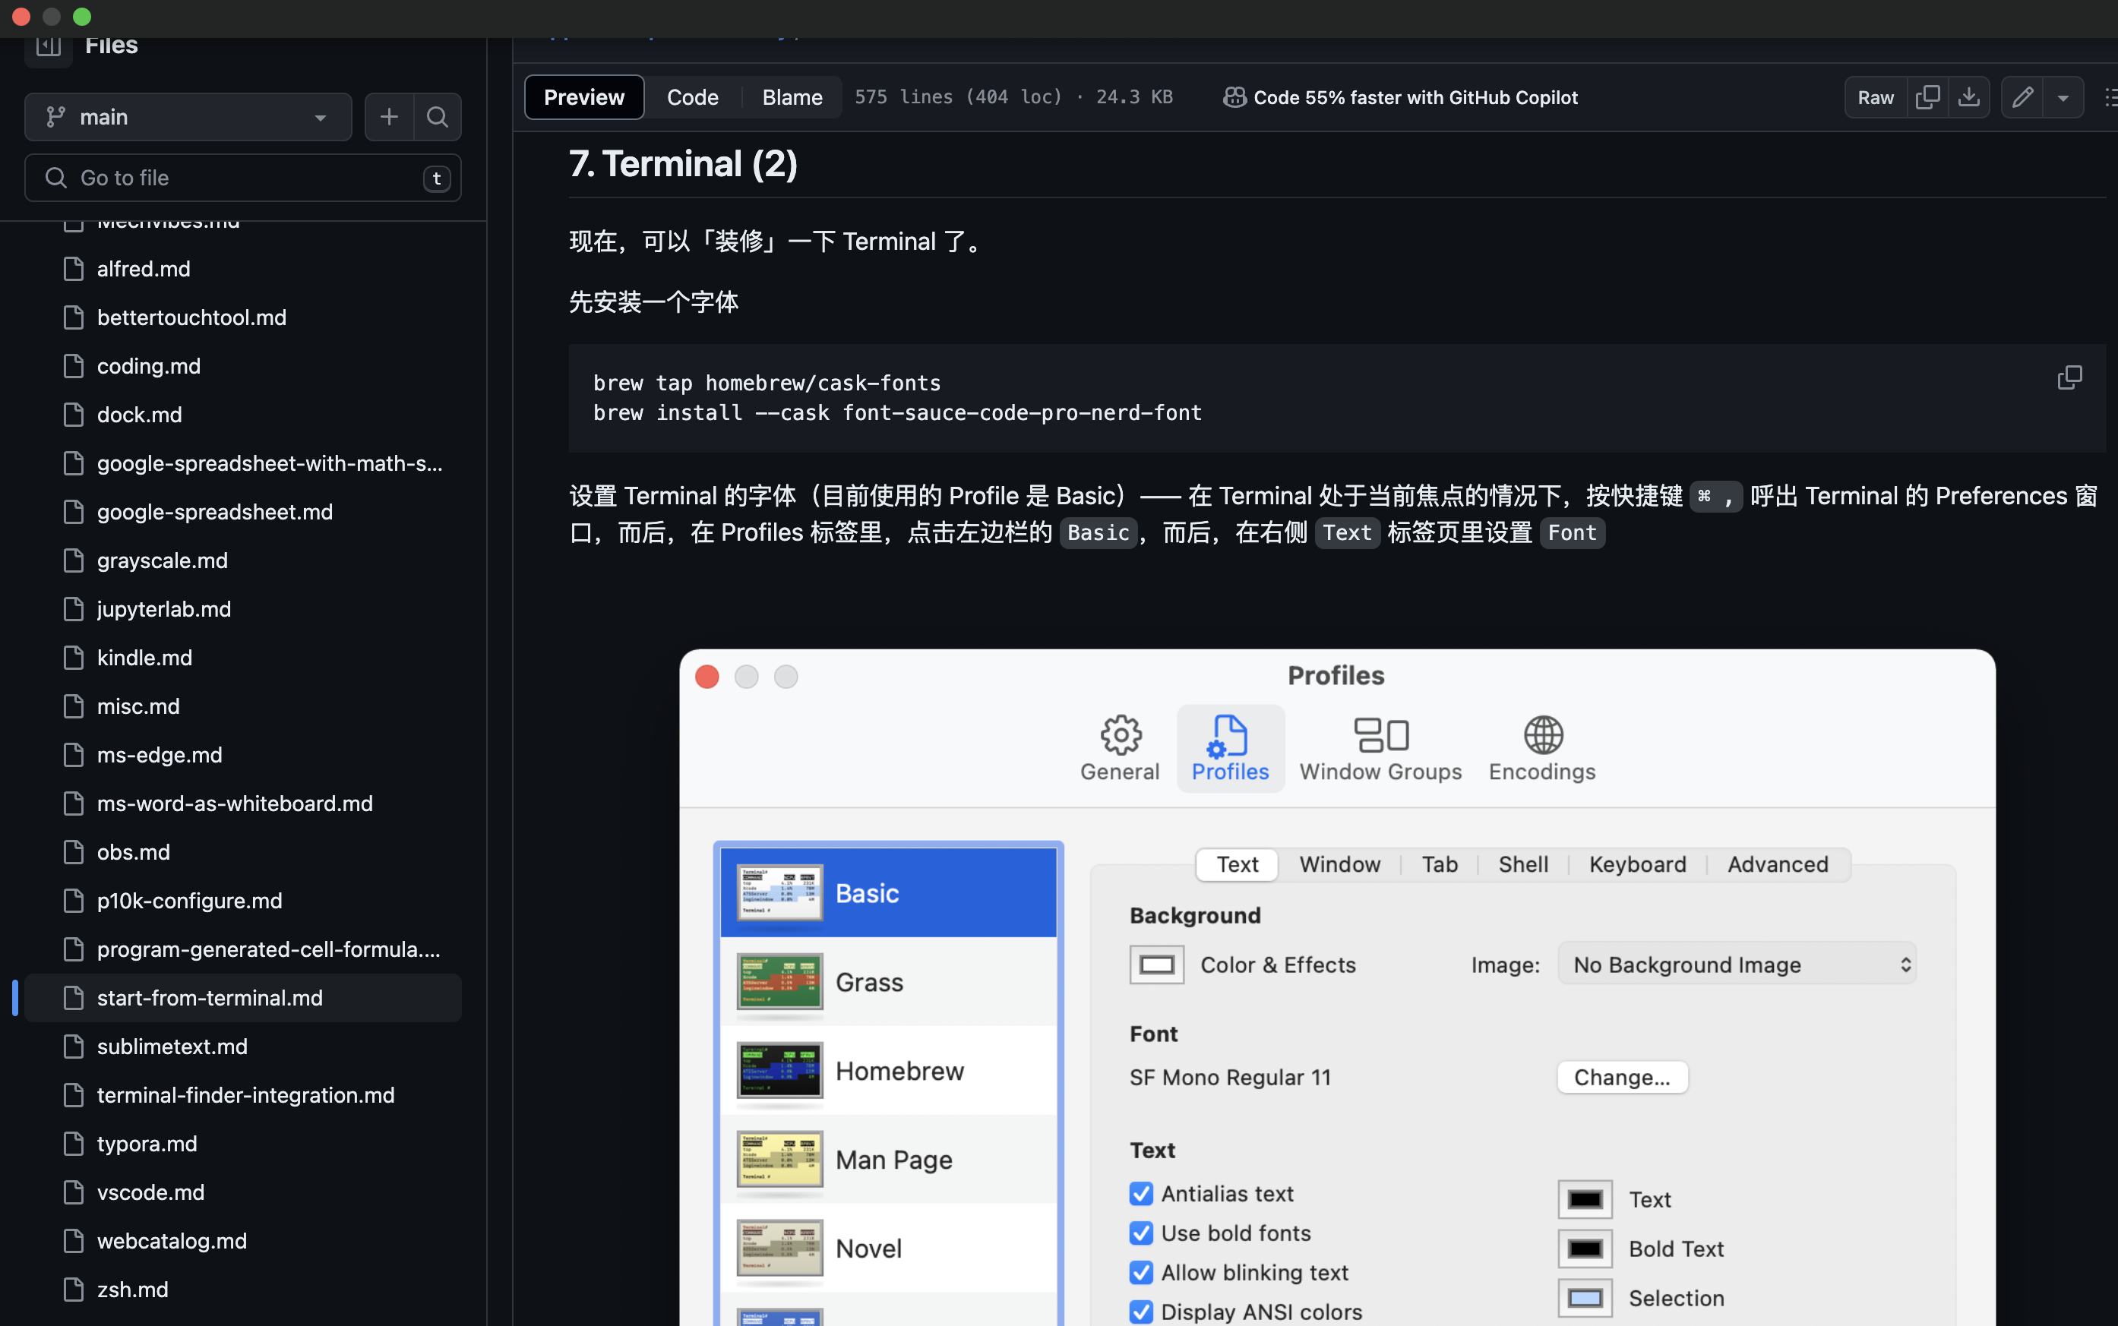Click the Bold Text color swatch
2118x1326 pixels.
(x=1584, y=1249)
